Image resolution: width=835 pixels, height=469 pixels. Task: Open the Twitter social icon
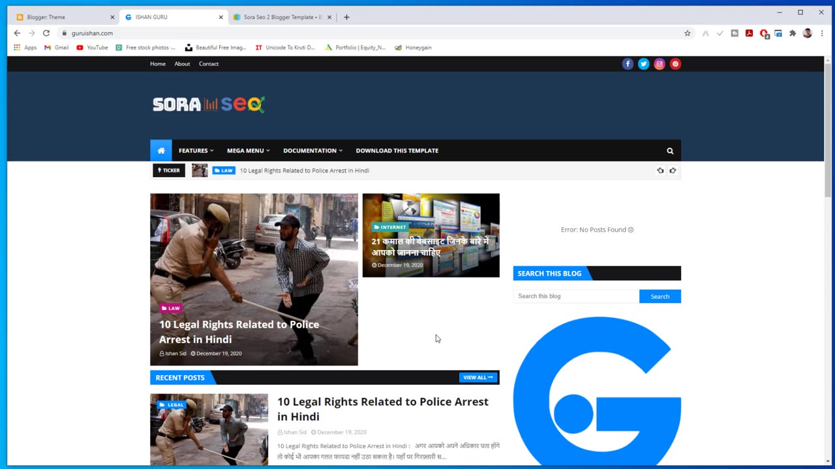[644, 64]
